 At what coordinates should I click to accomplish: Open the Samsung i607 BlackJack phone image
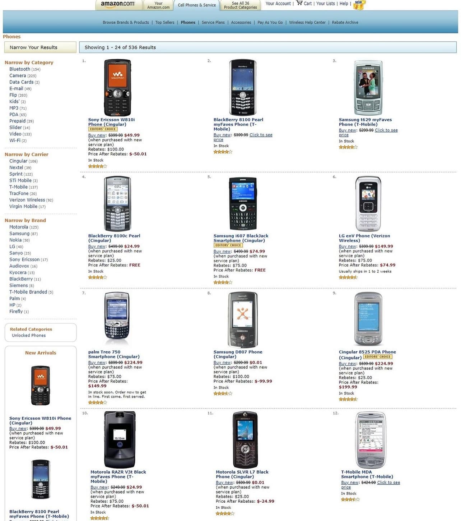coord(243,203)
